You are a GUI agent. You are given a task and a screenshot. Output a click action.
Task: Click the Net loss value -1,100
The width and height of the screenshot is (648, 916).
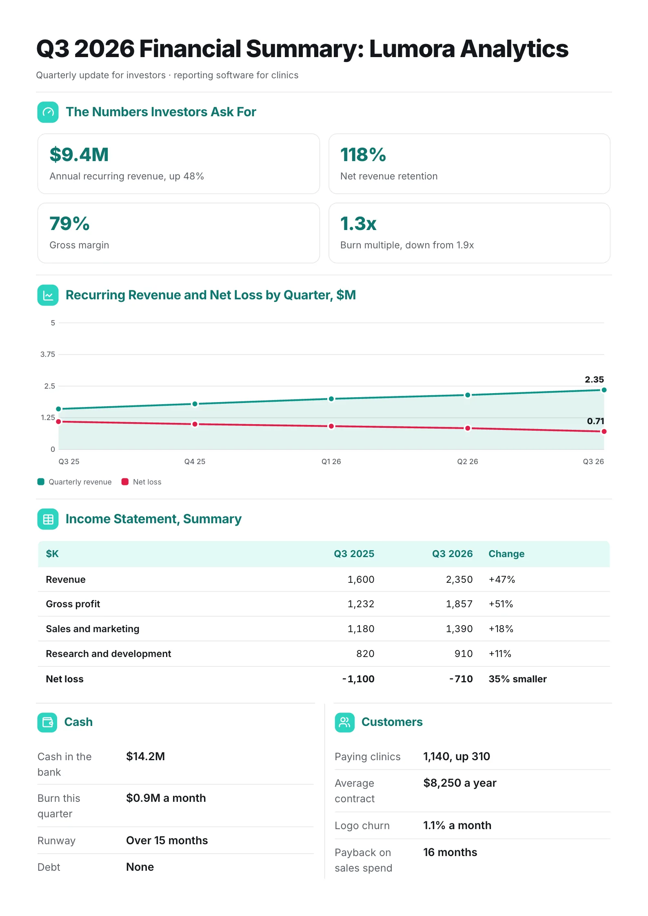tap(358, 679)
